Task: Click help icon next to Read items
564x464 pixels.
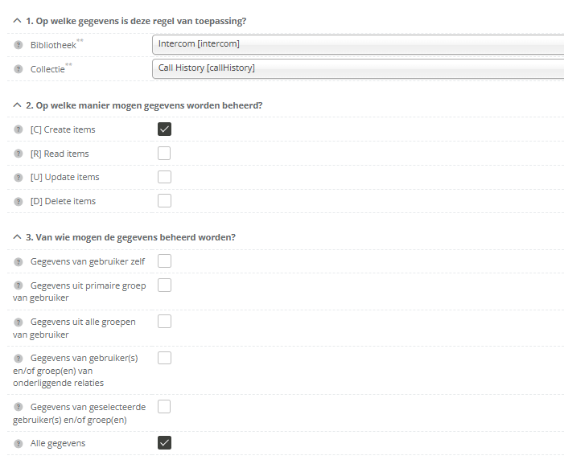Action: (19, 154)
